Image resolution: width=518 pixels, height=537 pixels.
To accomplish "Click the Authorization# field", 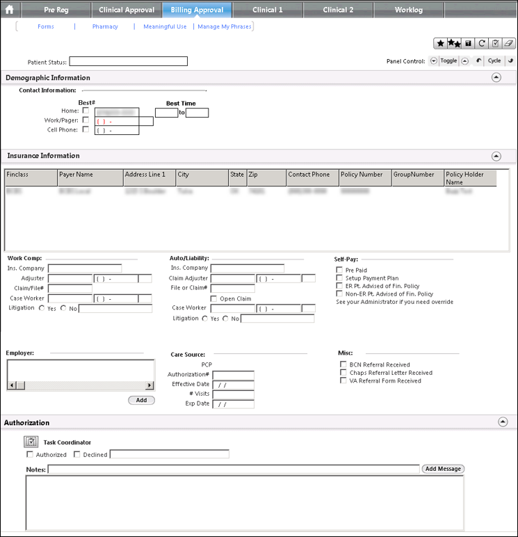I will click(x=233, y=375).
